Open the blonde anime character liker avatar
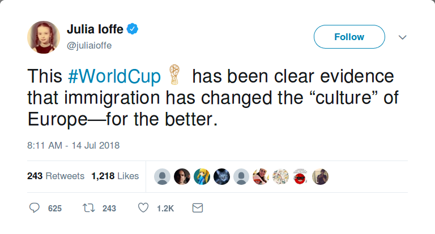Image resolution: width=435 pixels, height=234 pixels. 202,176
